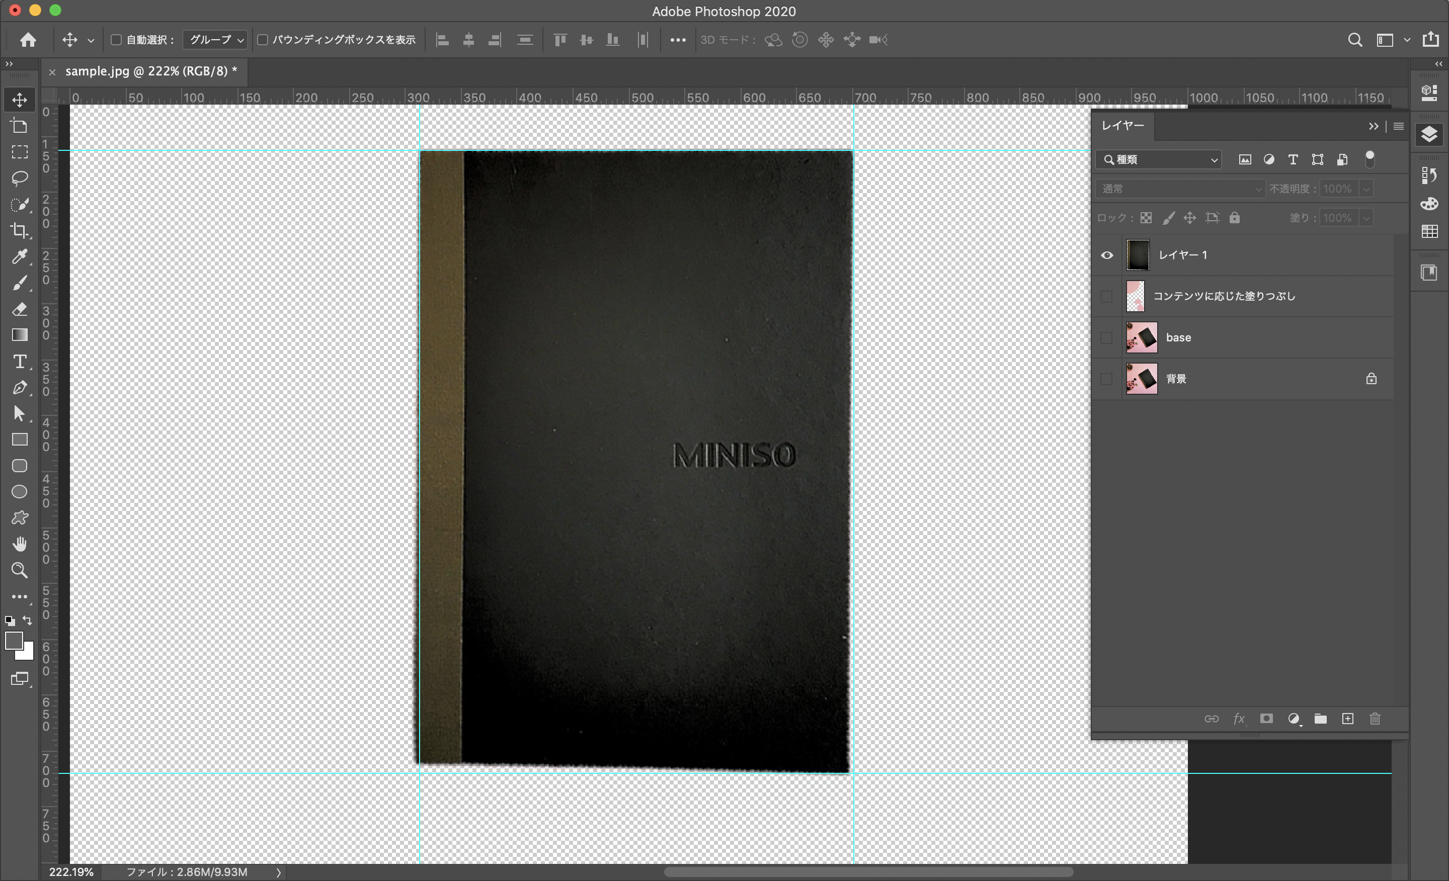
Task: Show the base layer
Action: [1106, 337]
